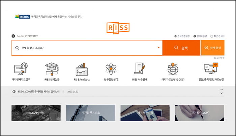Click the 다국어입력 multilingual input link
The image size is (236, 136).
219,58
